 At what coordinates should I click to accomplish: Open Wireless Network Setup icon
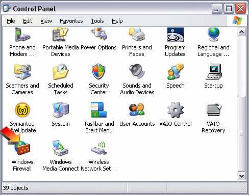pos(99,148)
